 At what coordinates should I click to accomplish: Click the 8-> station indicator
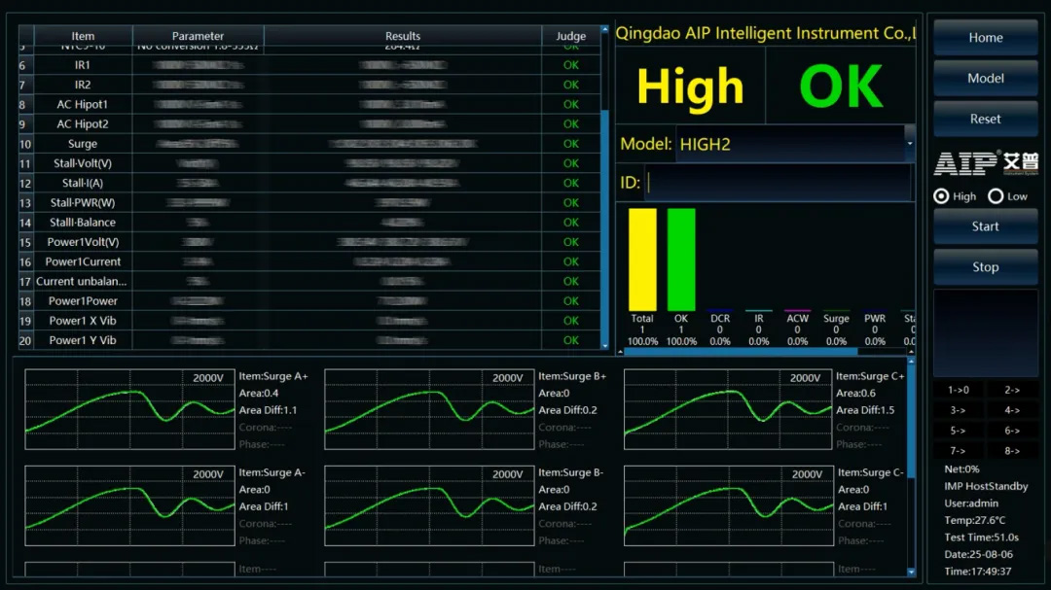pos(1012,451)
